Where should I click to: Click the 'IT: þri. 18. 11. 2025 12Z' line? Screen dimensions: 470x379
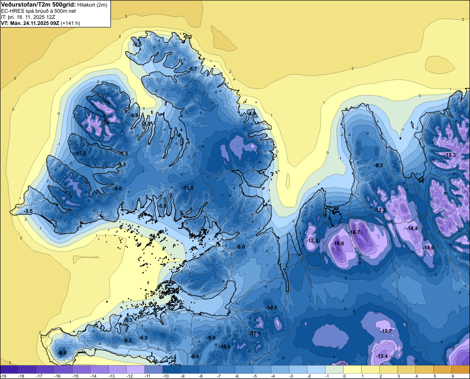click(28, 17)
